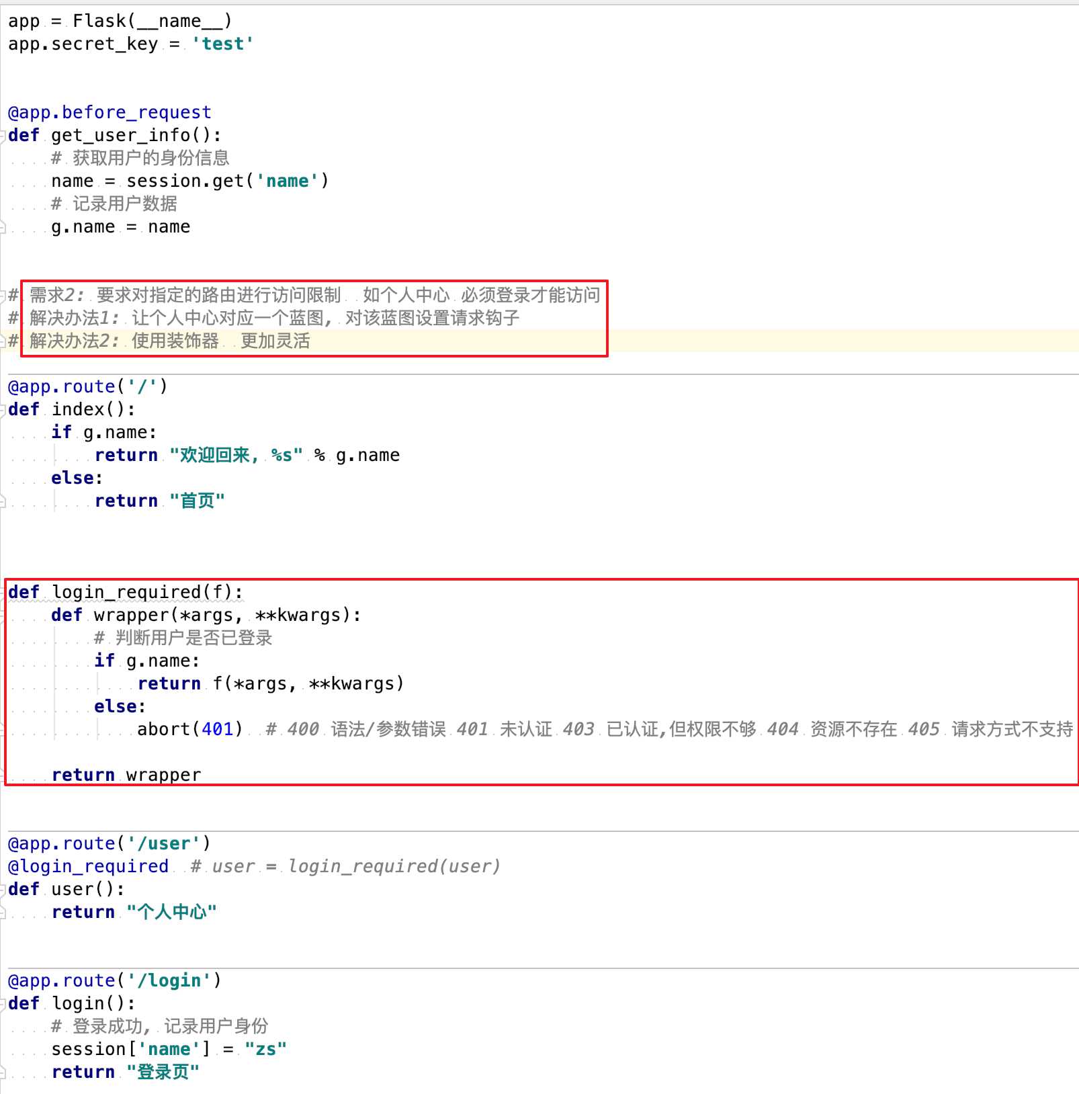Place cursor on def user():
The width and height of the screenshot is (1079, 1094).
pos(67,889)
